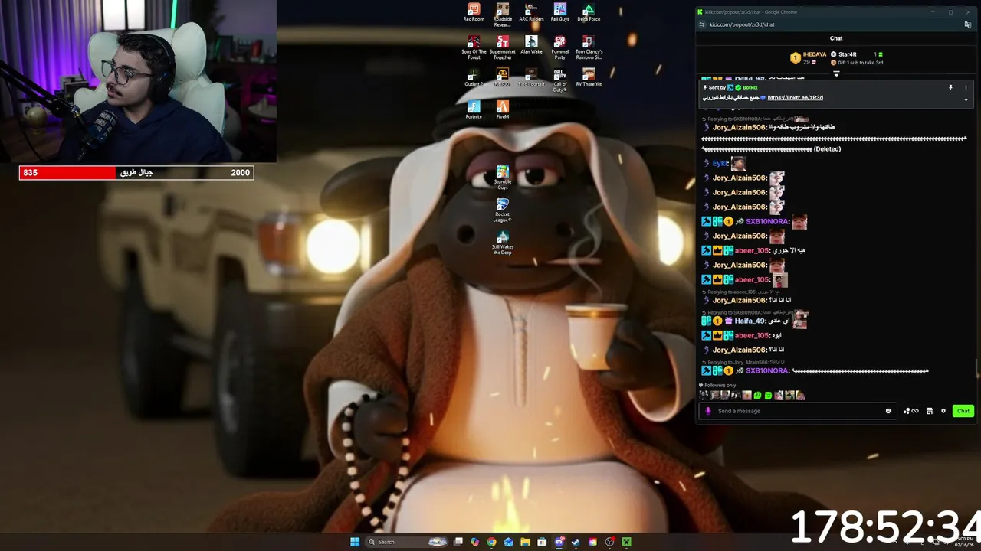Select the Outlast 2 desktop icon
981x551 pixels.
coord(474,77)
